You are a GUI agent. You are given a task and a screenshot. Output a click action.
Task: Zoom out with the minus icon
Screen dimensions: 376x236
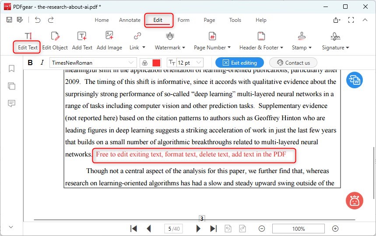262,229
